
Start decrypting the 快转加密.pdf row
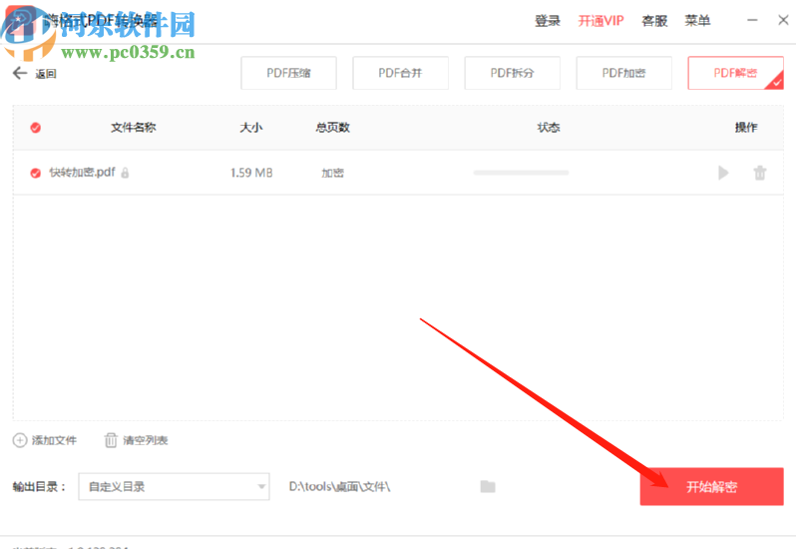coord(723,173)
